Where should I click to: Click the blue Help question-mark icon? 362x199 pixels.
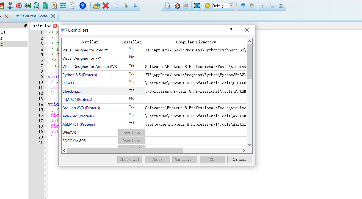point(82,5)
